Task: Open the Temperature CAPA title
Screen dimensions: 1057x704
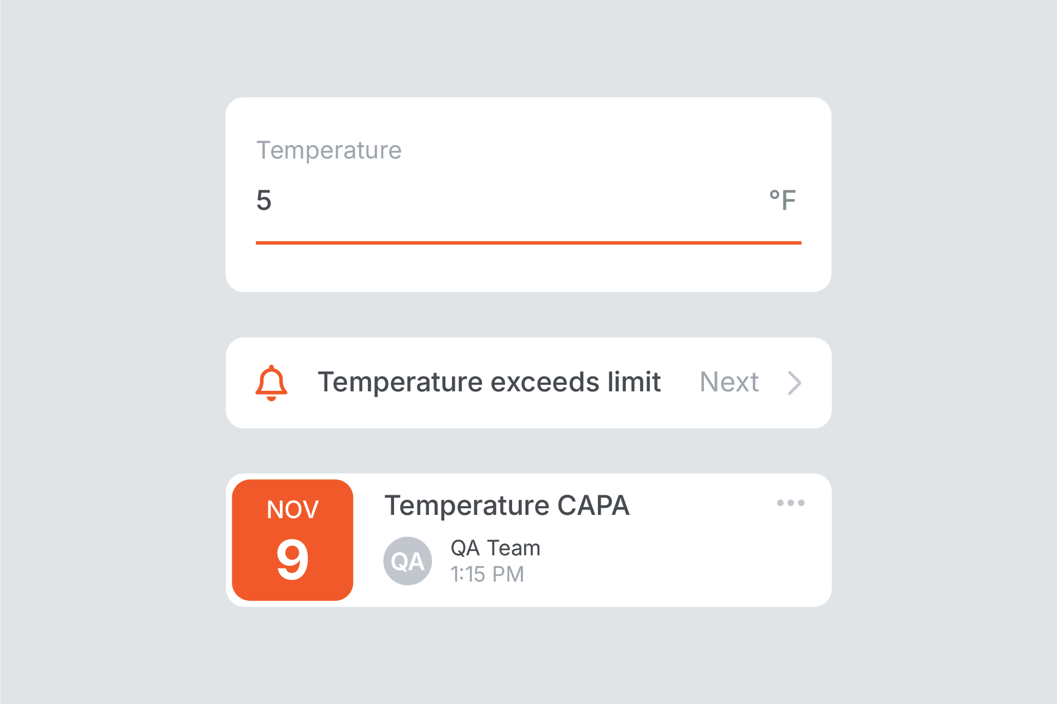Action: (x=507, y=506)
